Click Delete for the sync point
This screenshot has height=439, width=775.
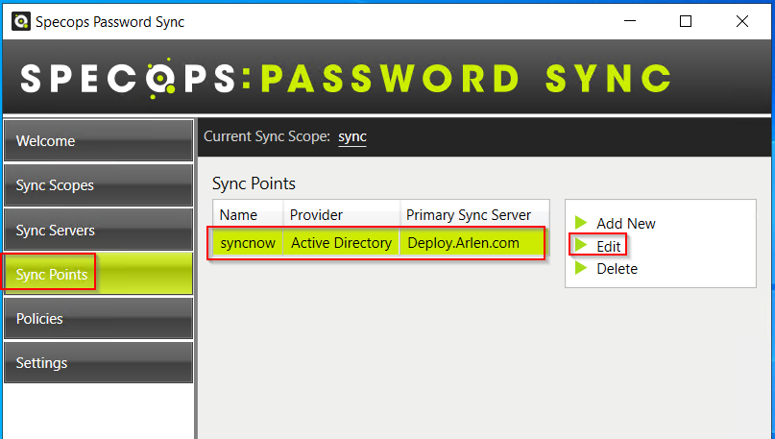click(x=617, y=269)
